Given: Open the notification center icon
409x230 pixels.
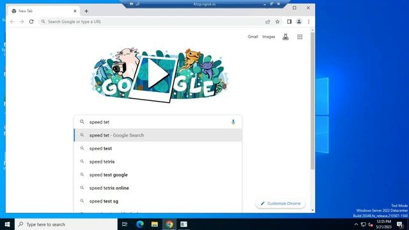Looking at the screenshot, I should click(x=400, y=224).
